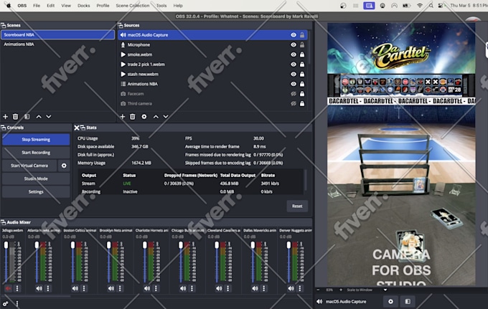Image resolution: width=488 pixels, height=309 pixels.
Task: Open the Edit menu
Action: [x=51, y=6]
